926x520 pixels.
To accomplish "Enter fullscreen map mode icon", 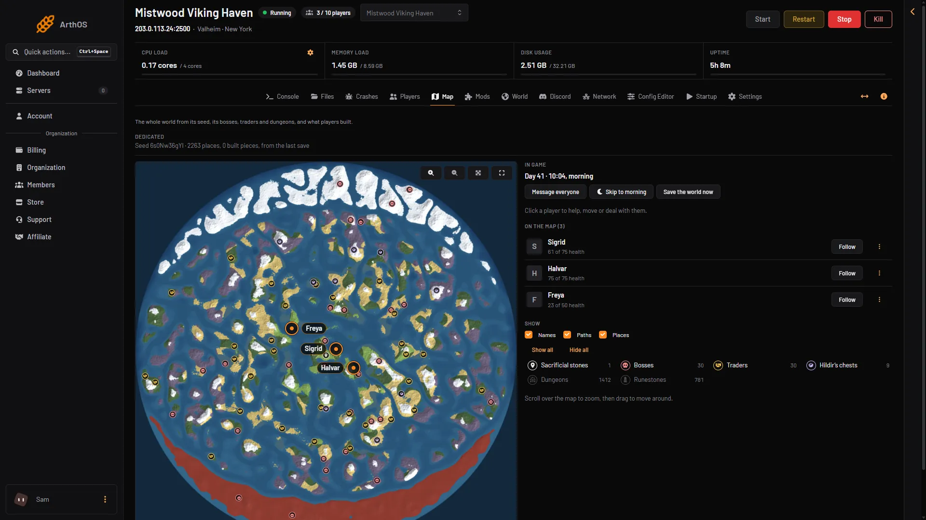I will click(502, 173).
